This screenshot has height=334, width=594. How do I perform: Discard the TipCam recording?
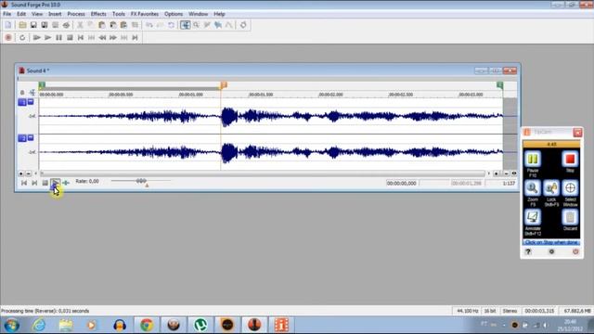pyautogui.click(x=570, y=217)
